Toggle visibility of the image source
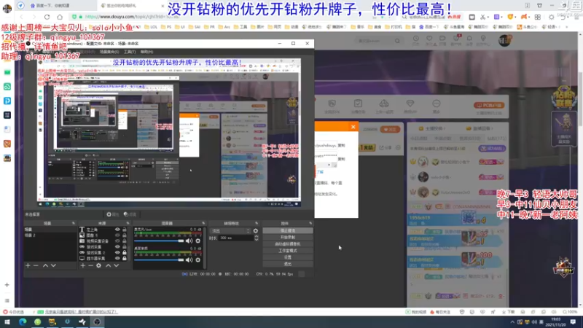Screen dimensions: 583x328 point(117,235)
